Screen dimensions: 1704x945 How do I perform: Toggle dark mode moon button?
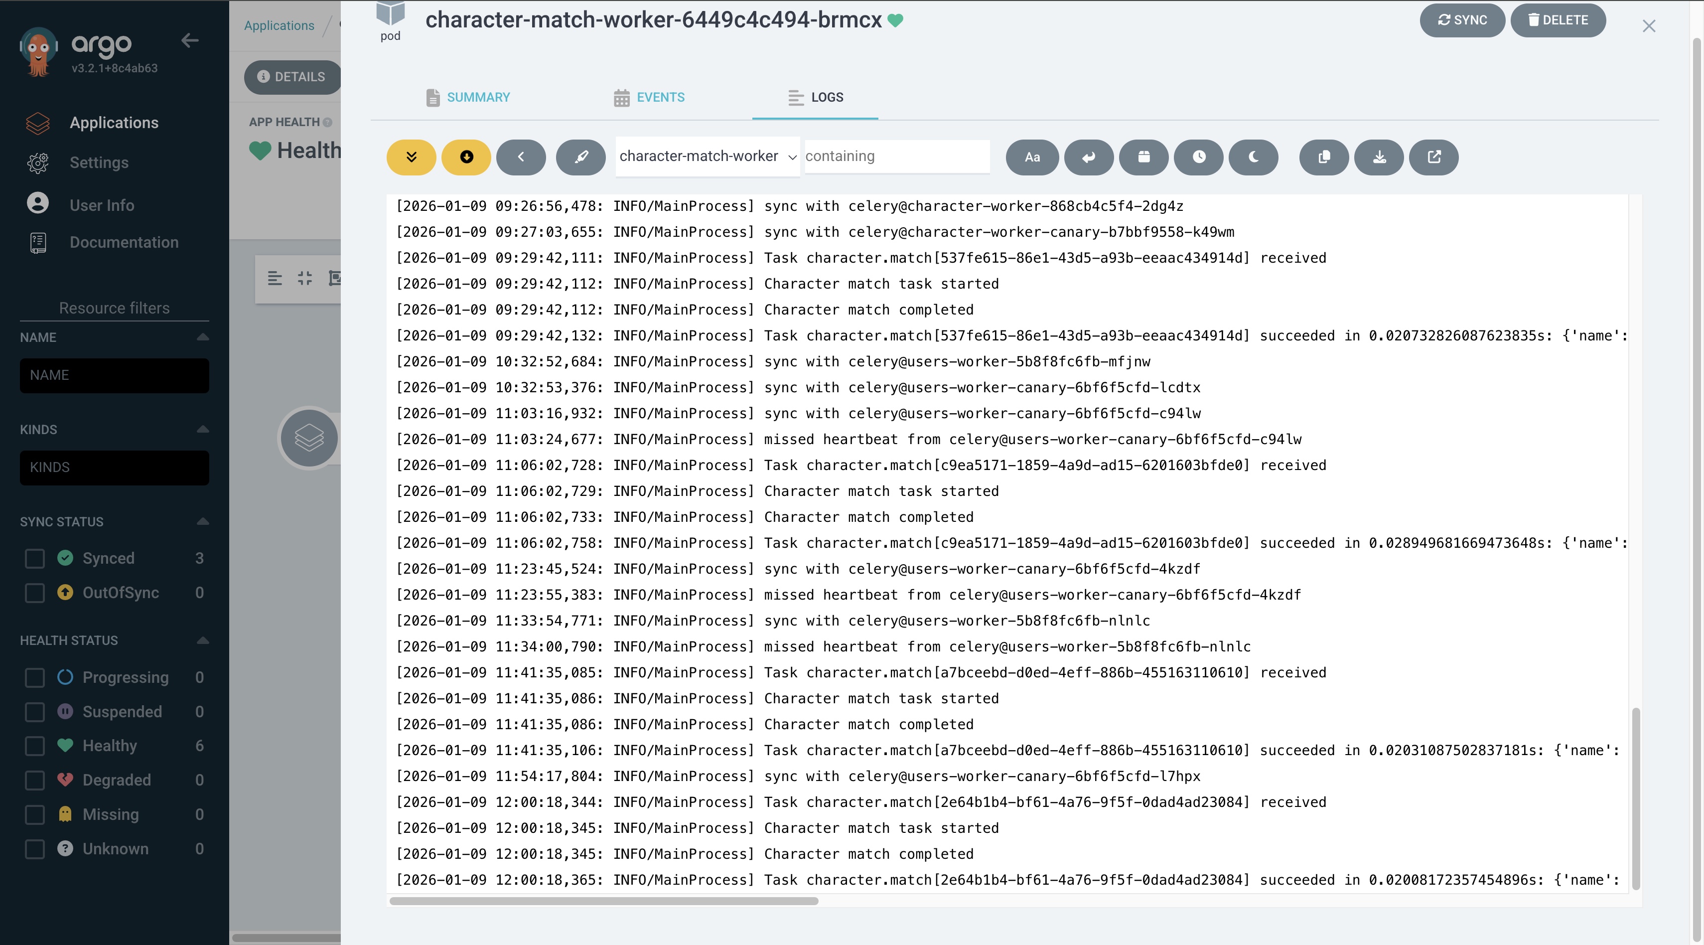pos(1253,157)
